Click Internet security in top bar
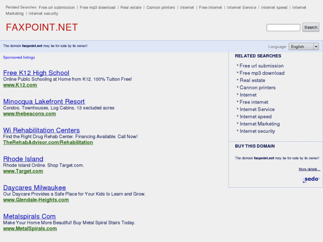 tap(43, 14)
